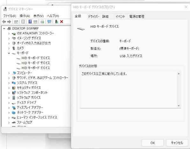The width and height of the screenshot is (190, 149).
Task: Click the device status text このデバイスは正常に動作しています。
Action: click(x=104, y=74)
